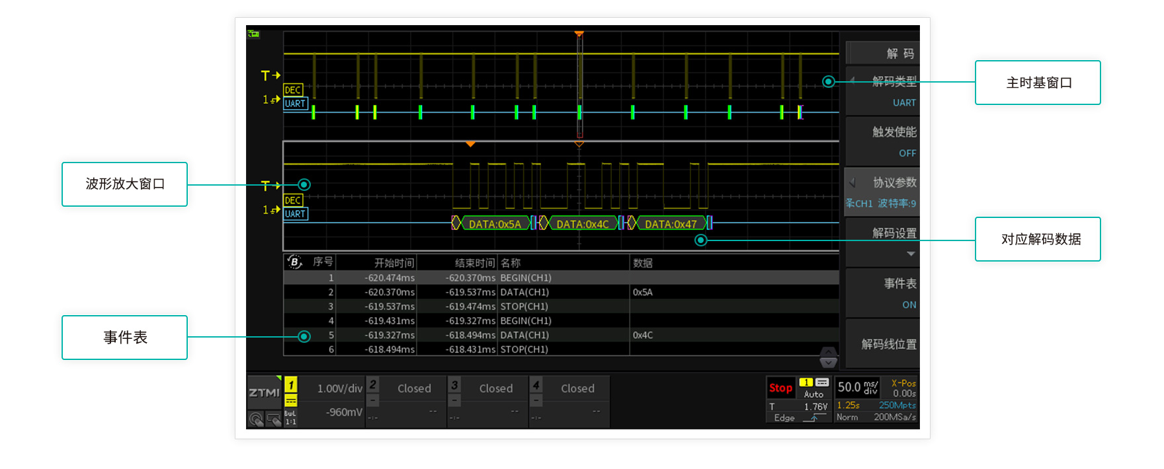Screen dimensions: 1164x469
Task: Toggle the red Stop run state
Action: (780, 388)
